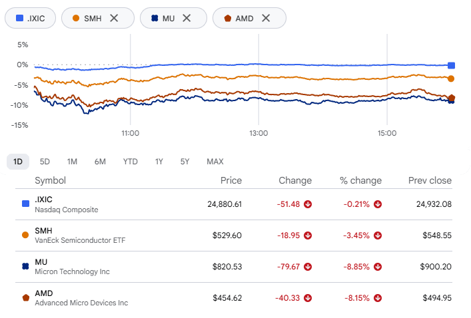Select the .IXIC chip at the top
471x318 pixels.
point(31,19)
